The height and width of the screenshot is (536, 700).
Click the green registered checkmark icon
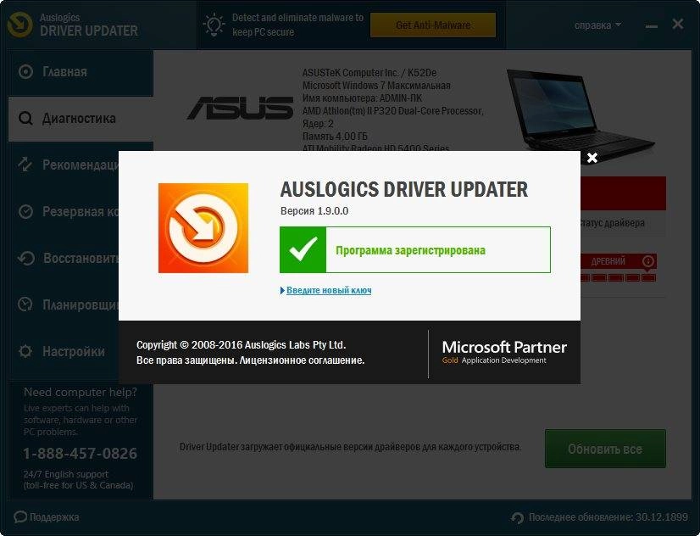click(x=303, y=249)
